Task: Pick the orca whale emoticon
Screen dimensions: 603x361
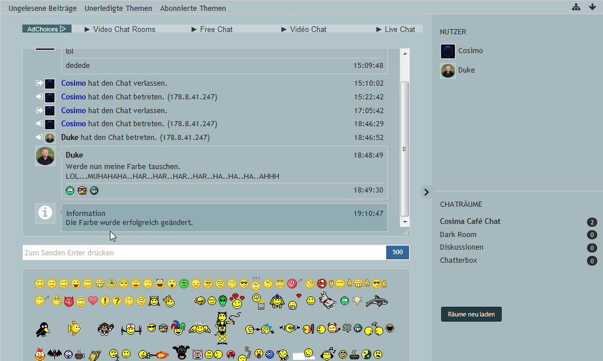Action: (x=376, y=300)
